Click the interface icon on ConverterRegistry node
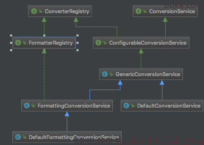204x145 pixels. click(34, 11)
